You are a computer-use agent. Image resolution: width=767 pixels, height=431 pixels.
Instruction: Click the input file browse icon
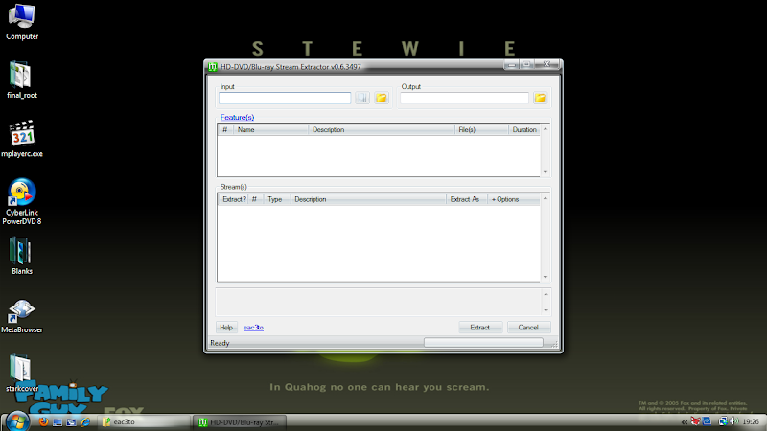tap(362, 99)
